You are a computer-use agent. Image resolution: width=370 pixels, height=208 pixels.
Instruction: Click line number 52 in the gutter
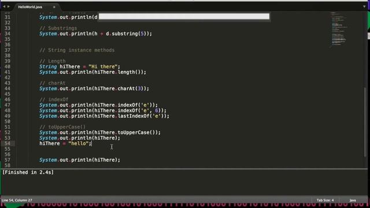coord(8,132)
